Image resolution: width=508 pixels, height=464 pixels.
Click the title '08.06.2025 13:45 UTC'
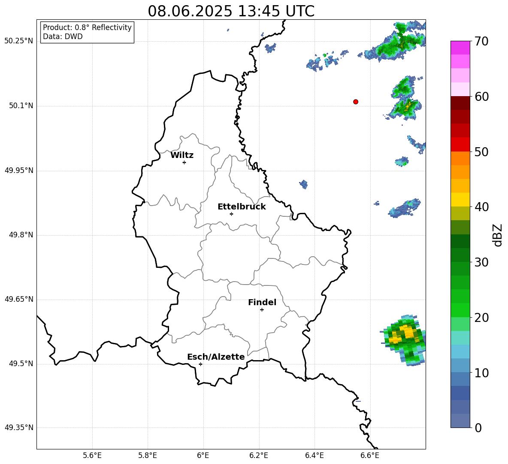pyautogui.click(x=231, y=11)
